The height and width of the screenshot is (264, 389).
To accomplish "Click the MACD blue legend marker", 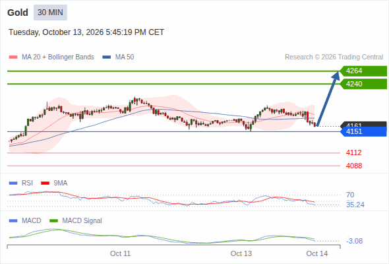I will (13, 220).
